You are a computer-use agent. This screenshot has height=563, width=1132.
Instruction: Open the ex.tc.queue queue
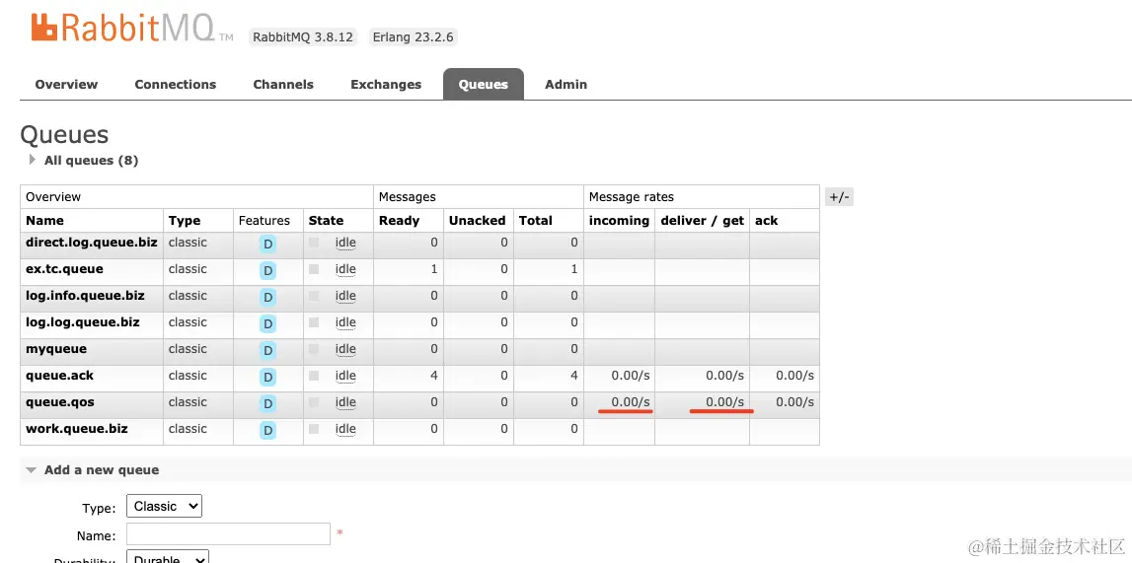[x=64, y=269]
